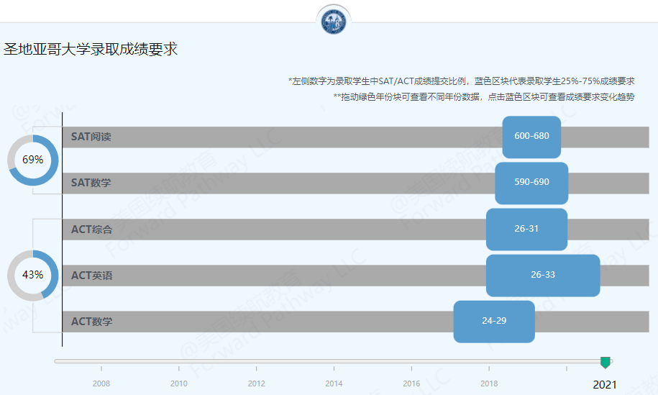
Task: Click the ACT math 24-29 block
Action: [494, 322]
